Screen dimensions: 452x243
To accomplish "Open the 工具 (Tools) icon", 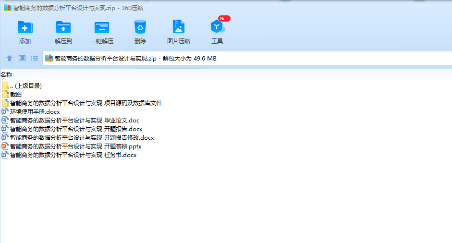I will [217, 27].
